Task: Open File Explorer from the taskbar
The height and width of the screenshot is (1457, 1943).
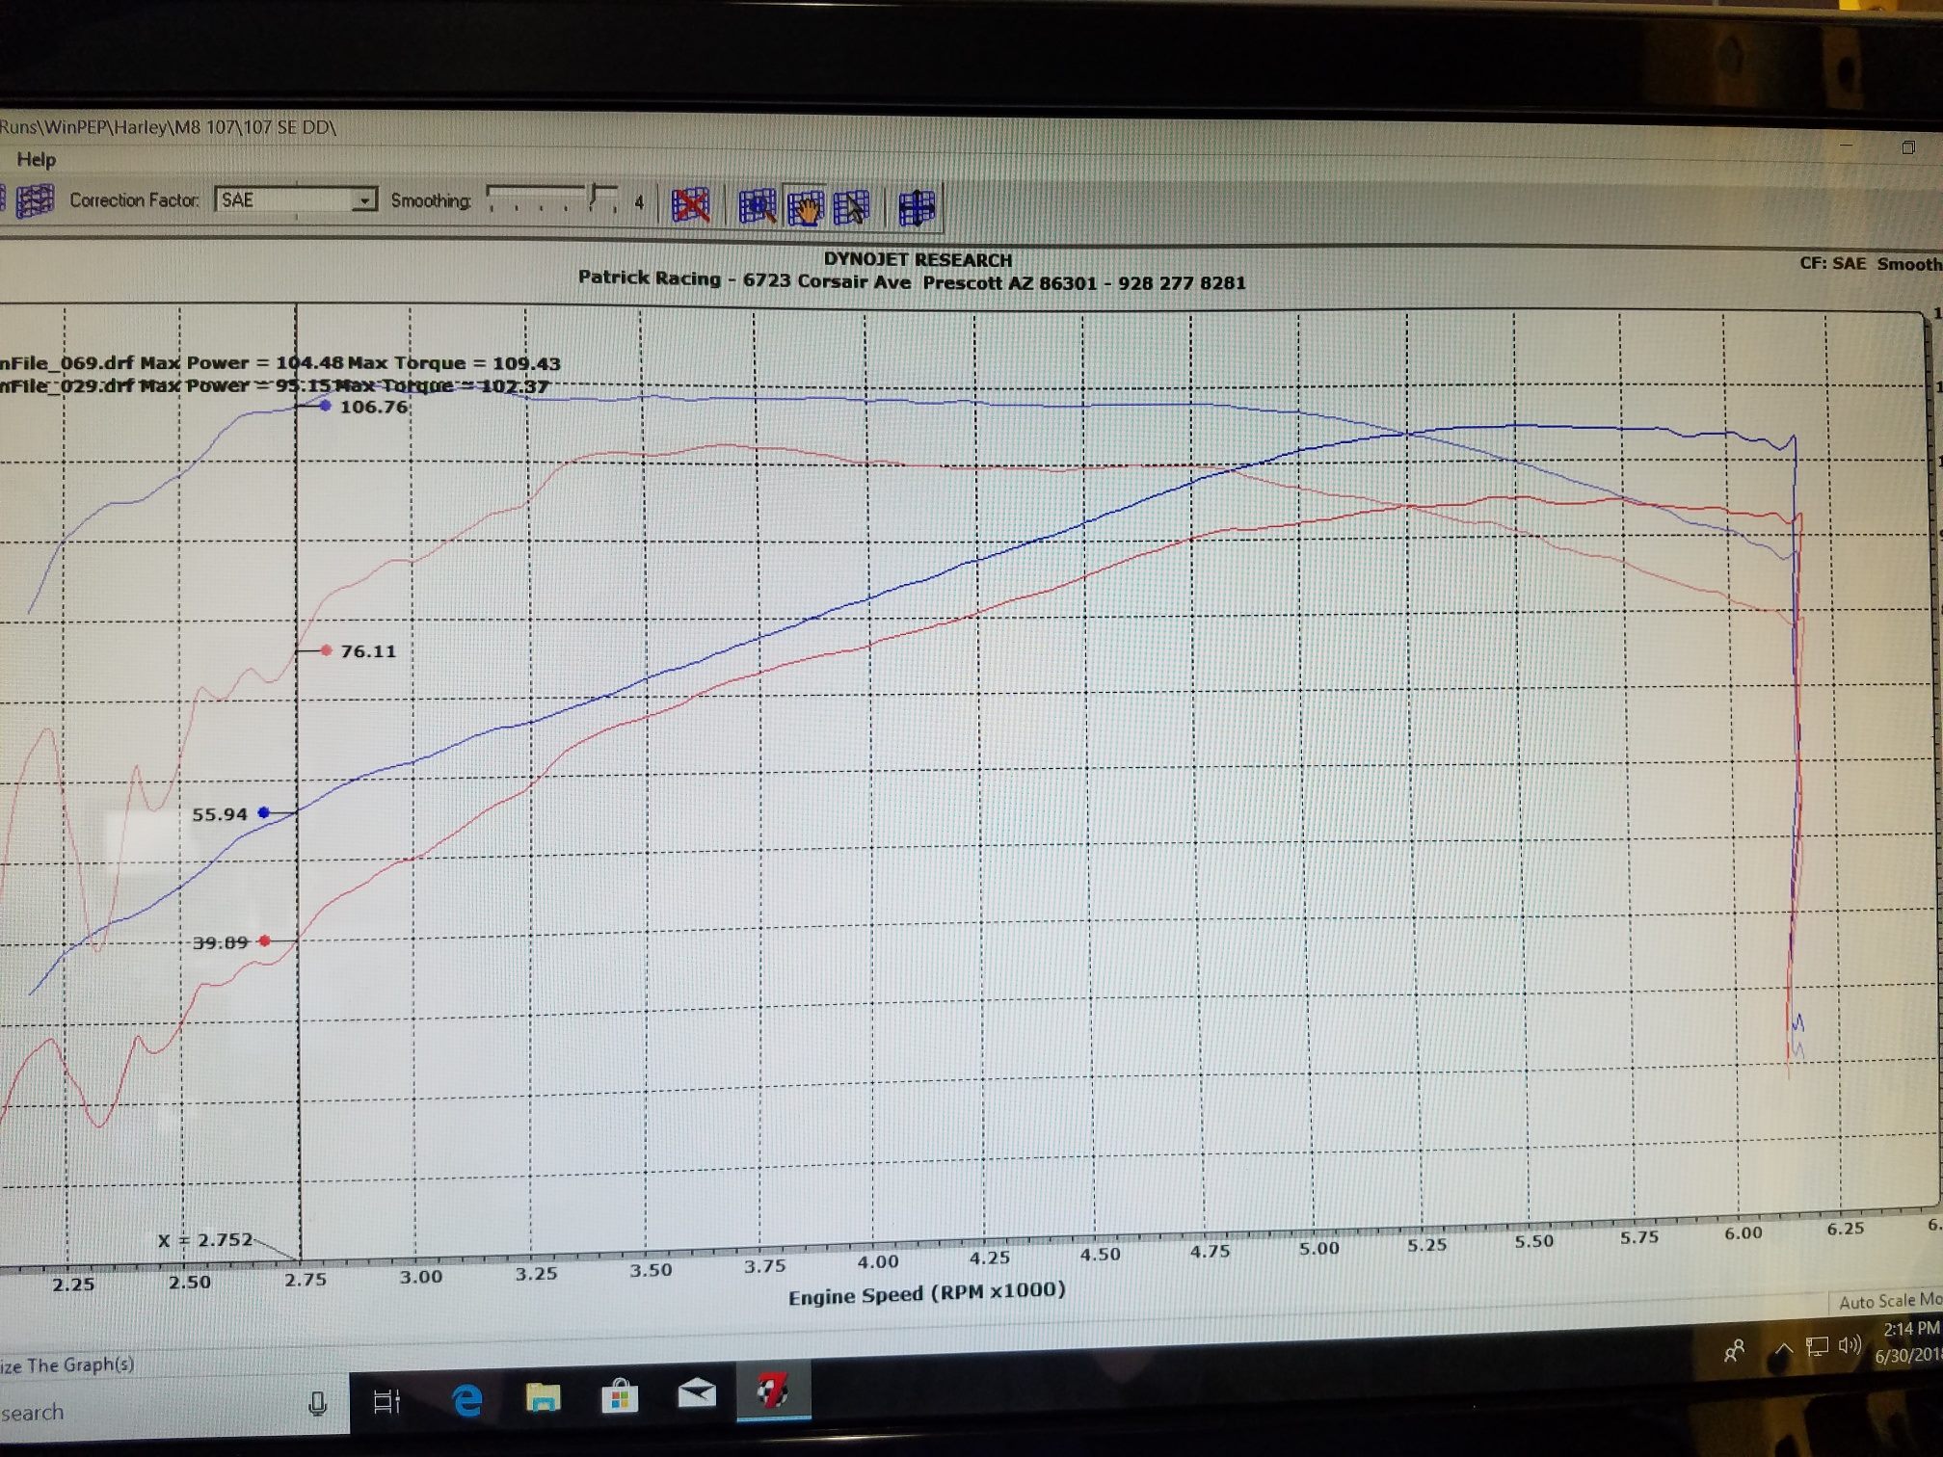Action: click(x=543, y=1396)
